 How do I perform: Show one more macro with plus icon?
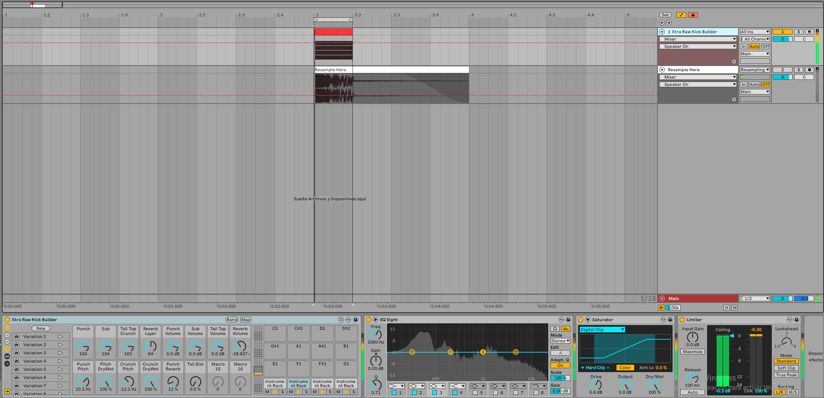(x=7, y=335)
